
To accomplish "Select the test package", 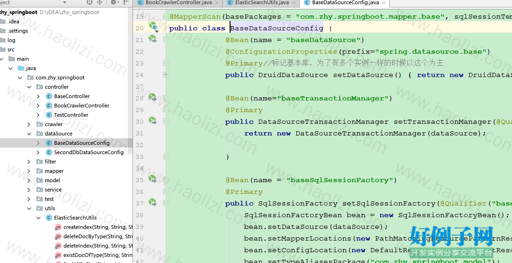I will pos(49,199).
